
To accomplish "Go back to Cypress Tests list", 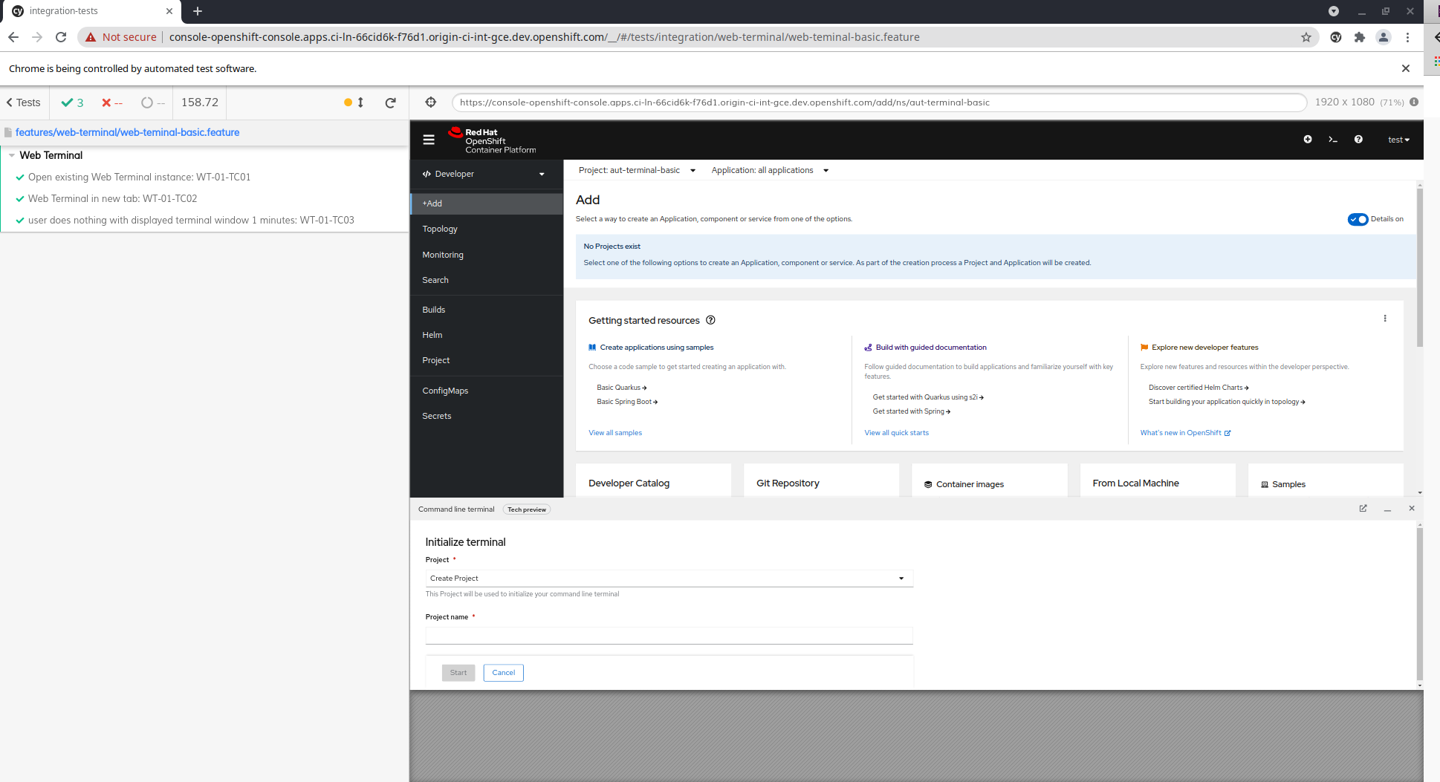I will pyautogui.click(x=24, y=102).
